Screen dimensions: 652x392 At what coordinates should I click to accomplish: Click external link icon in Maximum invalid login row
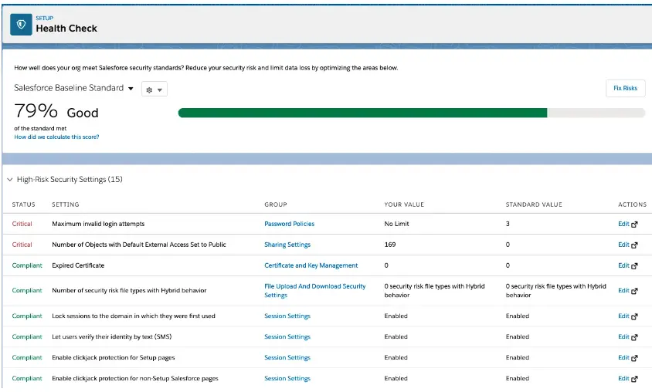point(634,225)
